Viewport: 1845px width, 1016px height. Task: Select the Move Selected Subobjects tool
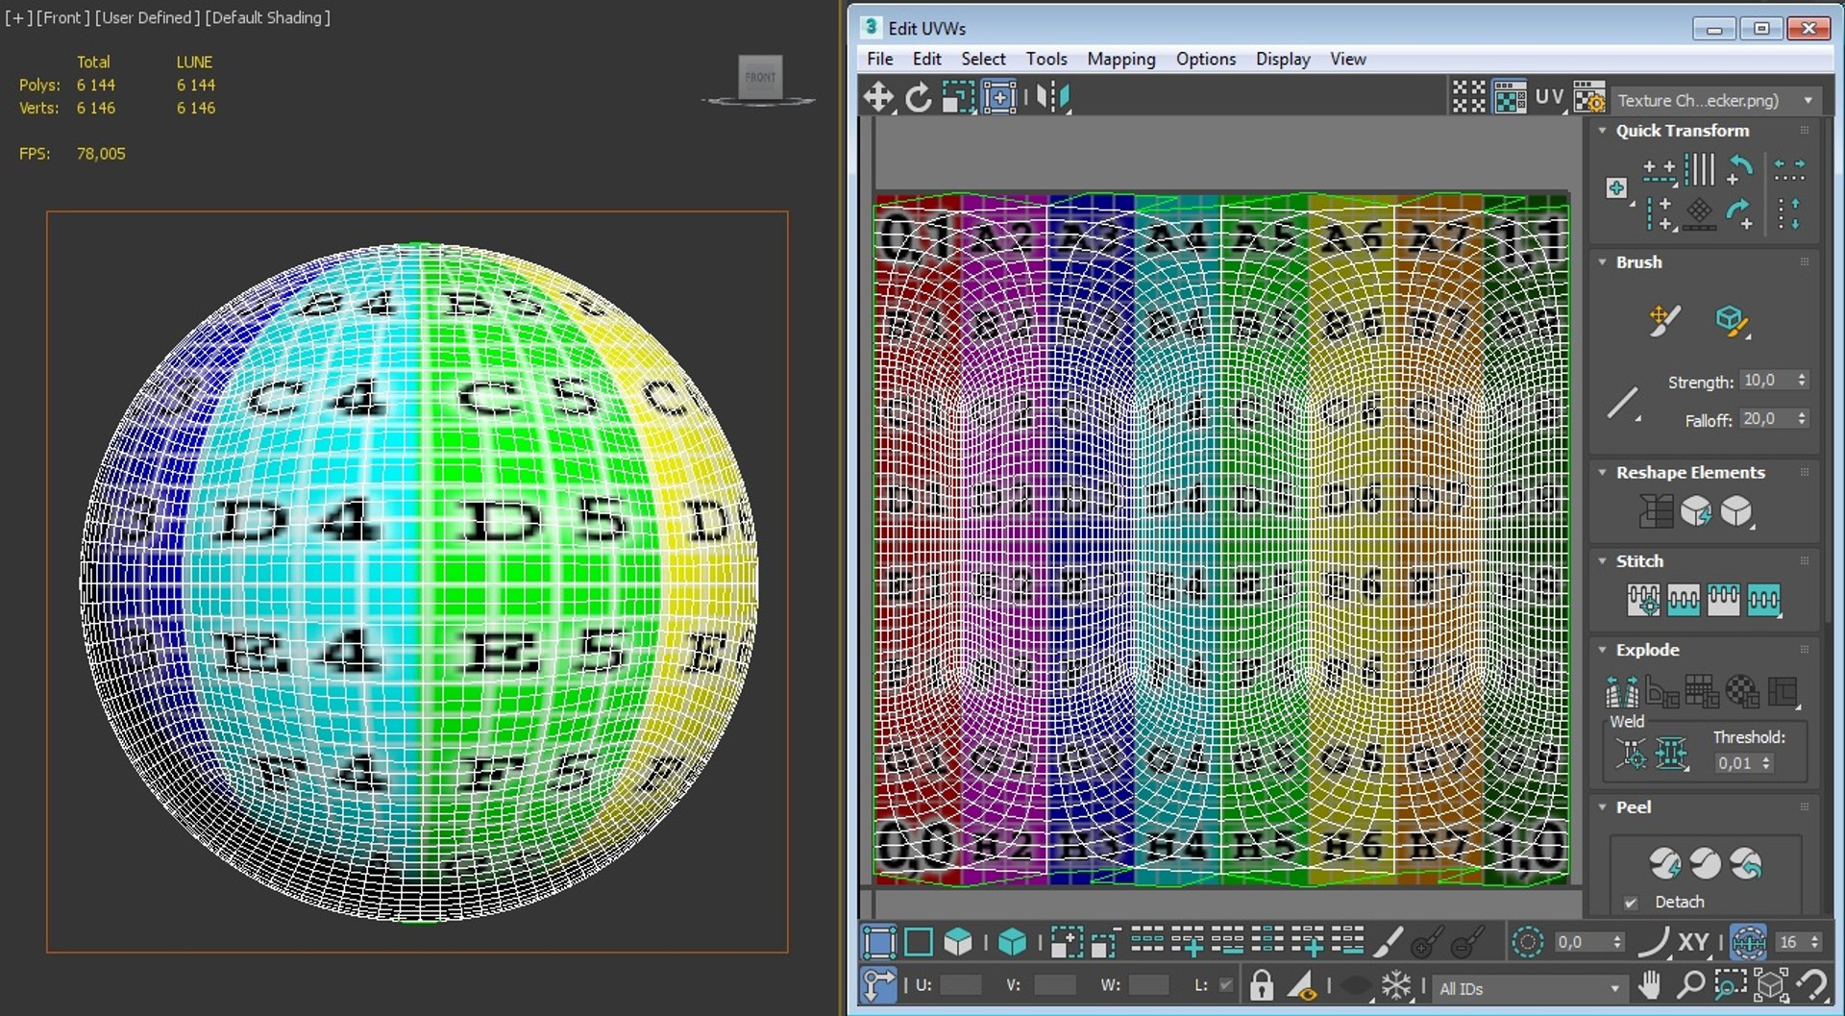tap(878, 97)
